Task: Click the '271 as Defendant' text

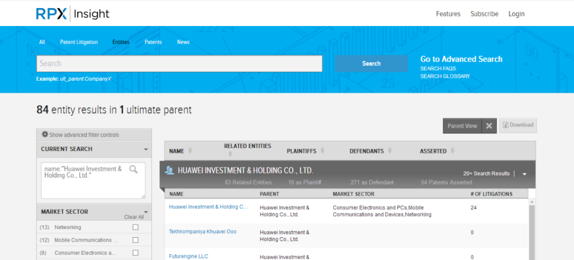Action: pyautogui.click(x=372, y=182)
